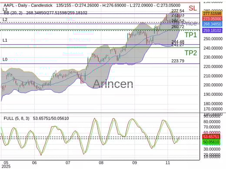Click the 'L0' level label
The height and width of the screenshot is (169, 226).
click(5, 59)
